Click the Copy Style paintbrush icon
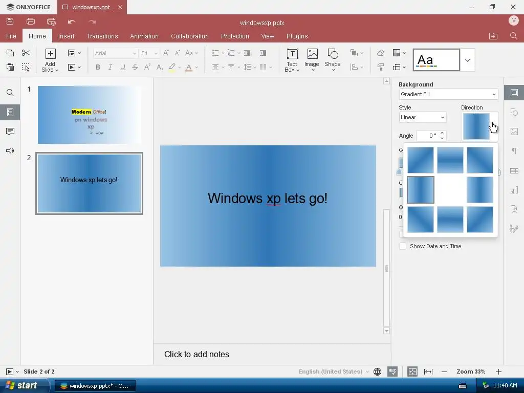Screen dimensions: 524x393 click(x=380, y=67)
